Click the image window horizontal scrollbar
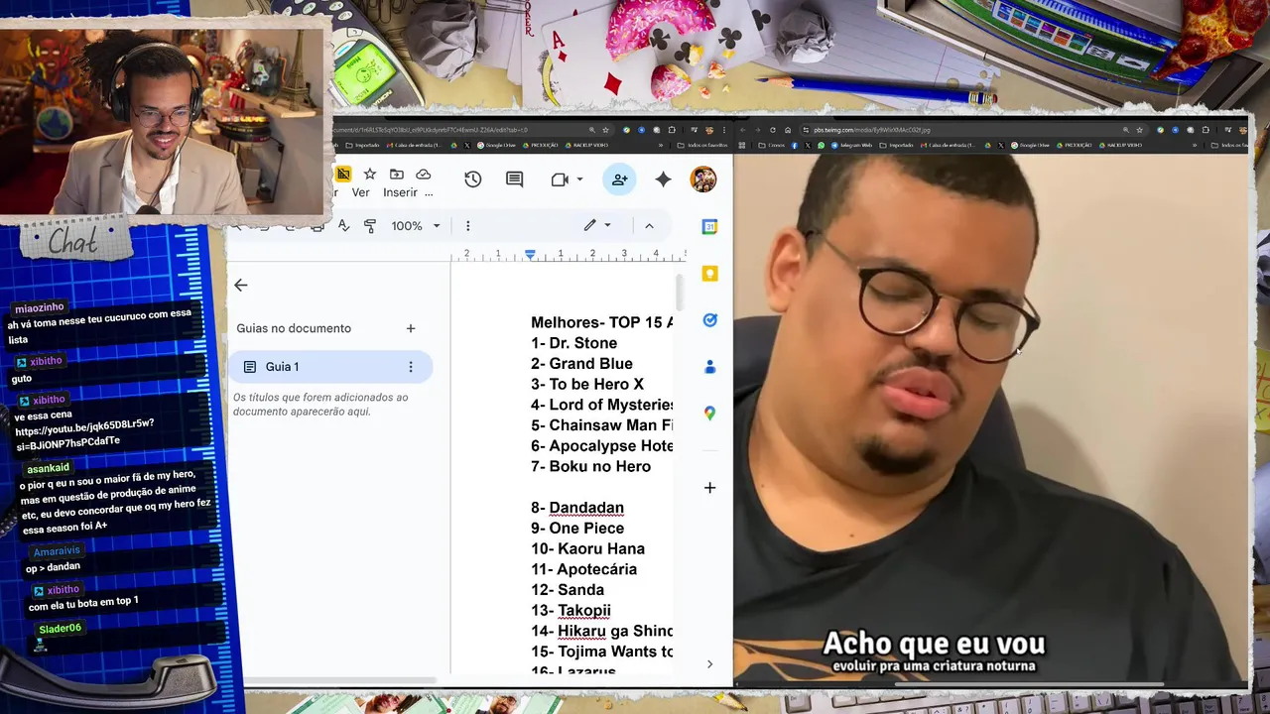The image size is (1270, 714). tap(1029, 683)
